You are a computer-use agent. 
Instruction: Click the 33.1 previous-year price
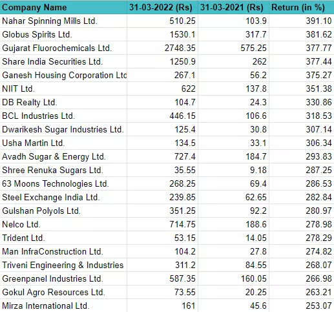(x=258, y=143)
